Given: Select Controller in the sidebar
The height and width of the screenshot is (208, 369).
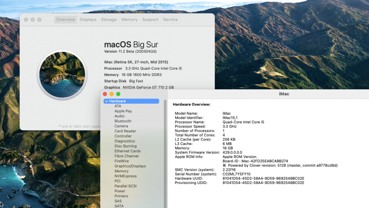Looking at the screenshot, I should [x=123, y=136].
